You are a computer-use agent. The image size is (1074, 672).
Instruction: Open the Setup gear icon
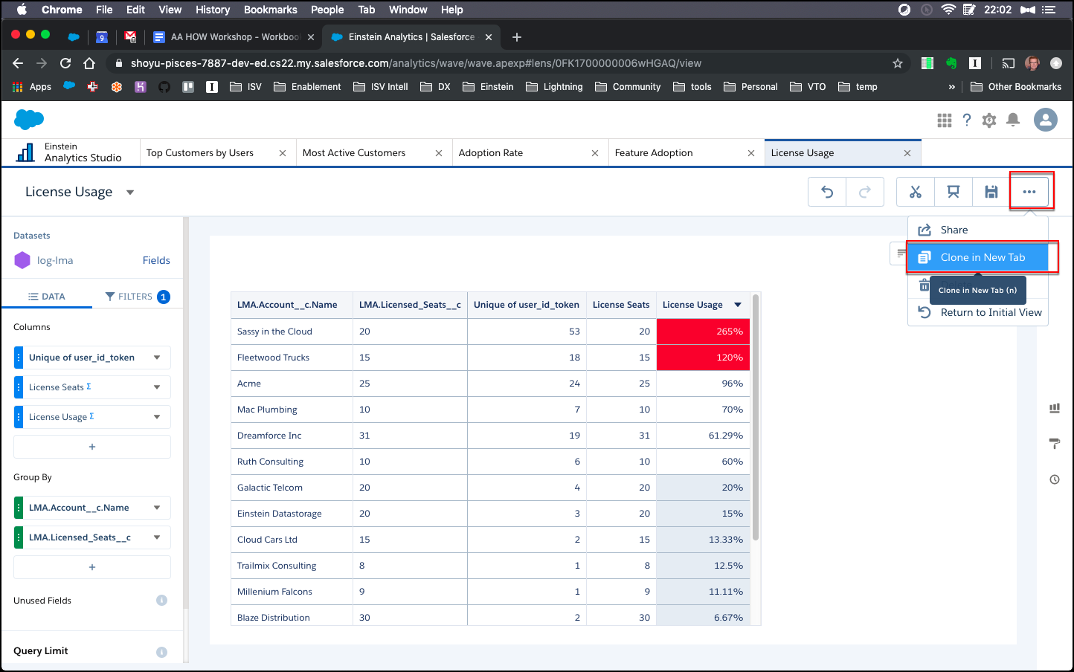pos(989,120)
